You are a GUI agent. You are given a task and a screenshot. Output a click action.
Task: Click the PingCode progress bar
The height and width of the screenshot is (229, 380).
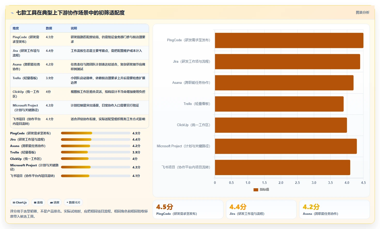(x=96, y=133)
